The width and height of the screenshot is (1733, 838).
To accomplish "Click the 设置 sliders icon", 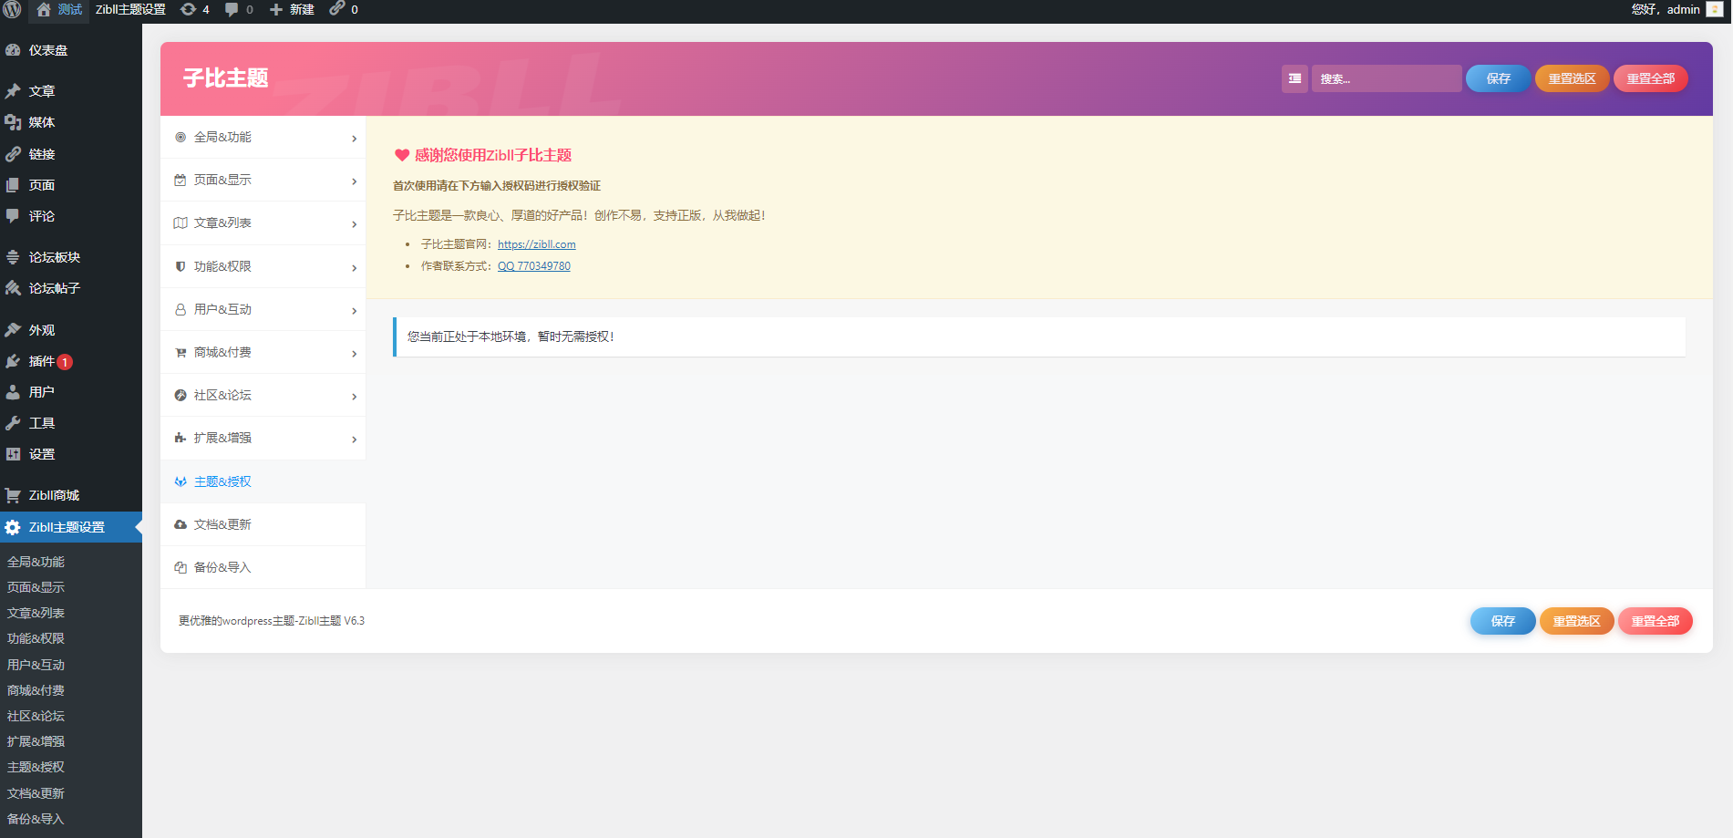I will [13, 454].
